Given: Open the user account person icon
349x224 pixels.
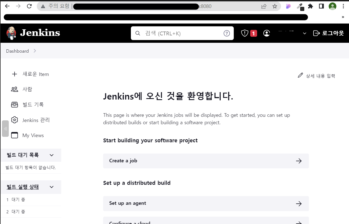Looking at the screenshot, I should [266, 33].
